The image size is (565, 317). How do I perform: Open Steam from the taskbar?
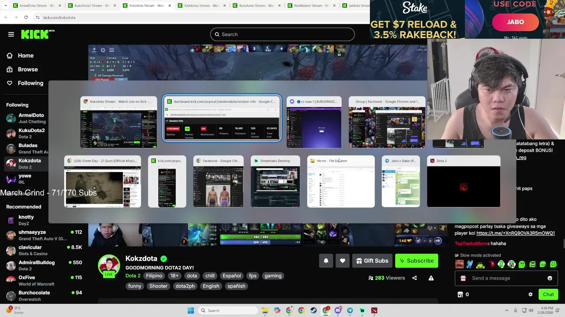click(313, 310)
